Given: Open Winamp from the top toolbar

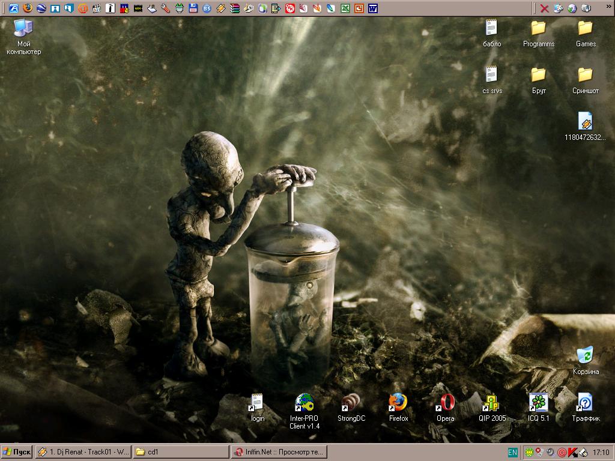Looking at the screenshot, I should coord(221,8).
